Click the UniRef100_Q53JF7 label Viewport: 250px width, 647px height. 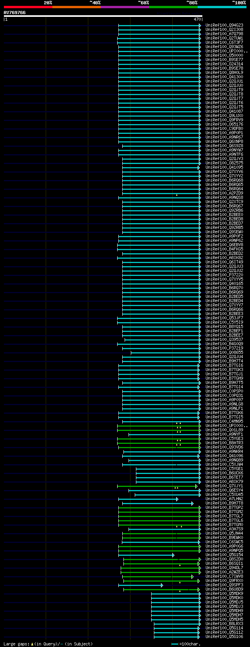click(x=224, y=318)
